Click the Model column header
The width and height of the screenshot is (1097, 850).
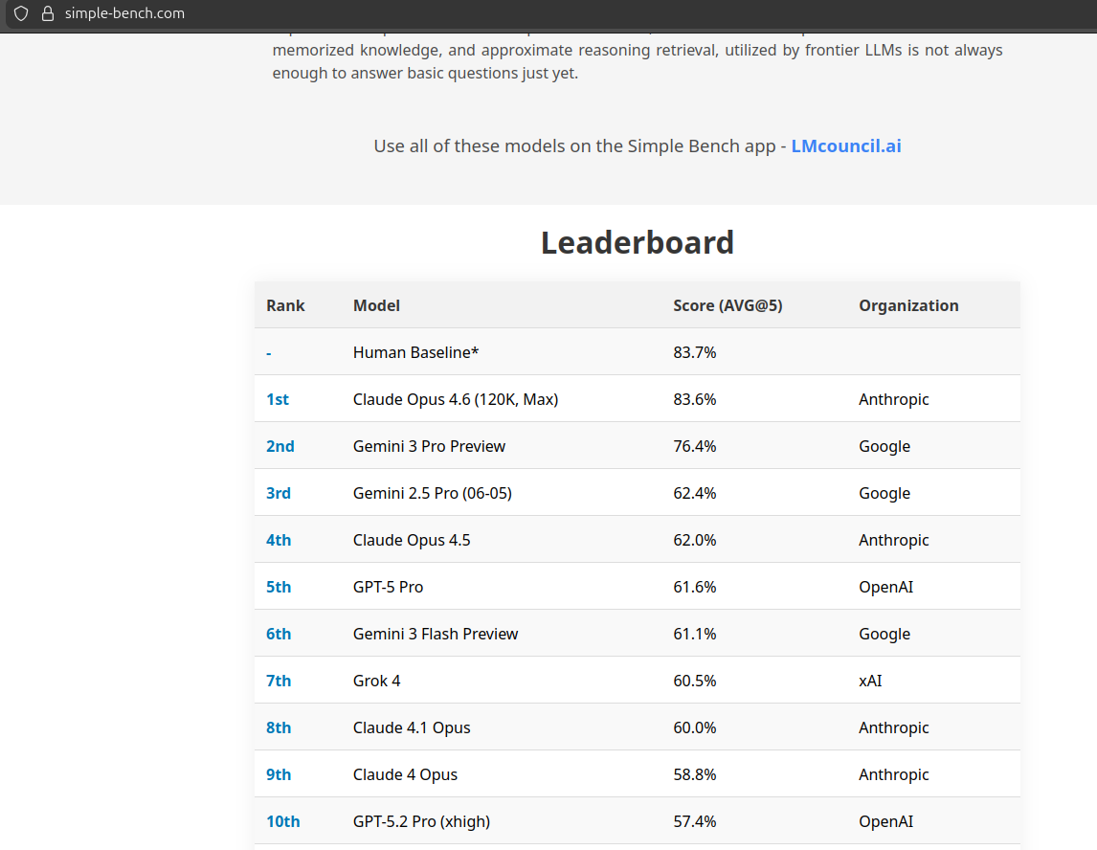(376, 305)
